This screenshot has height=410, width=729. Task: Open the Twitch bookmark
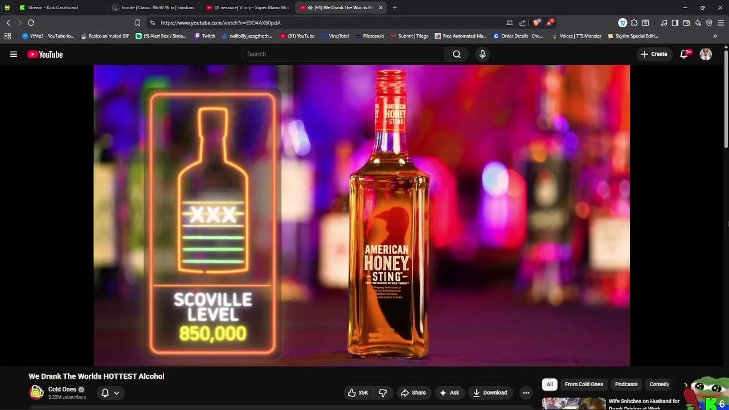point(205,36)
